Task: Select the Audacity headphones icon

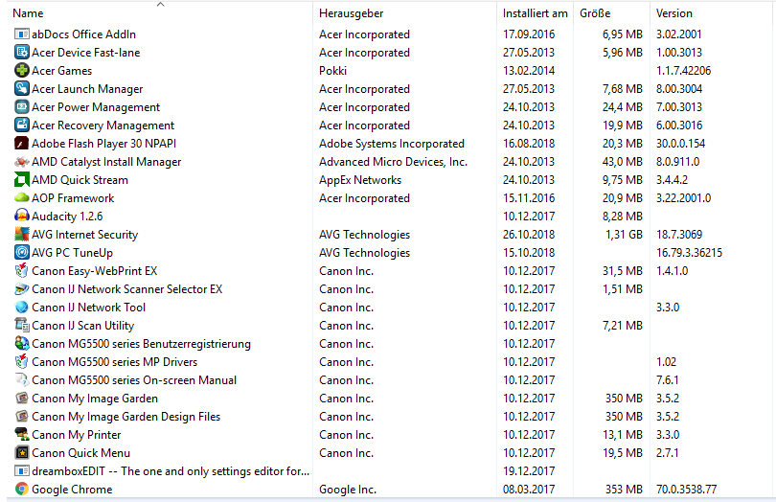Action: (22, 217)
